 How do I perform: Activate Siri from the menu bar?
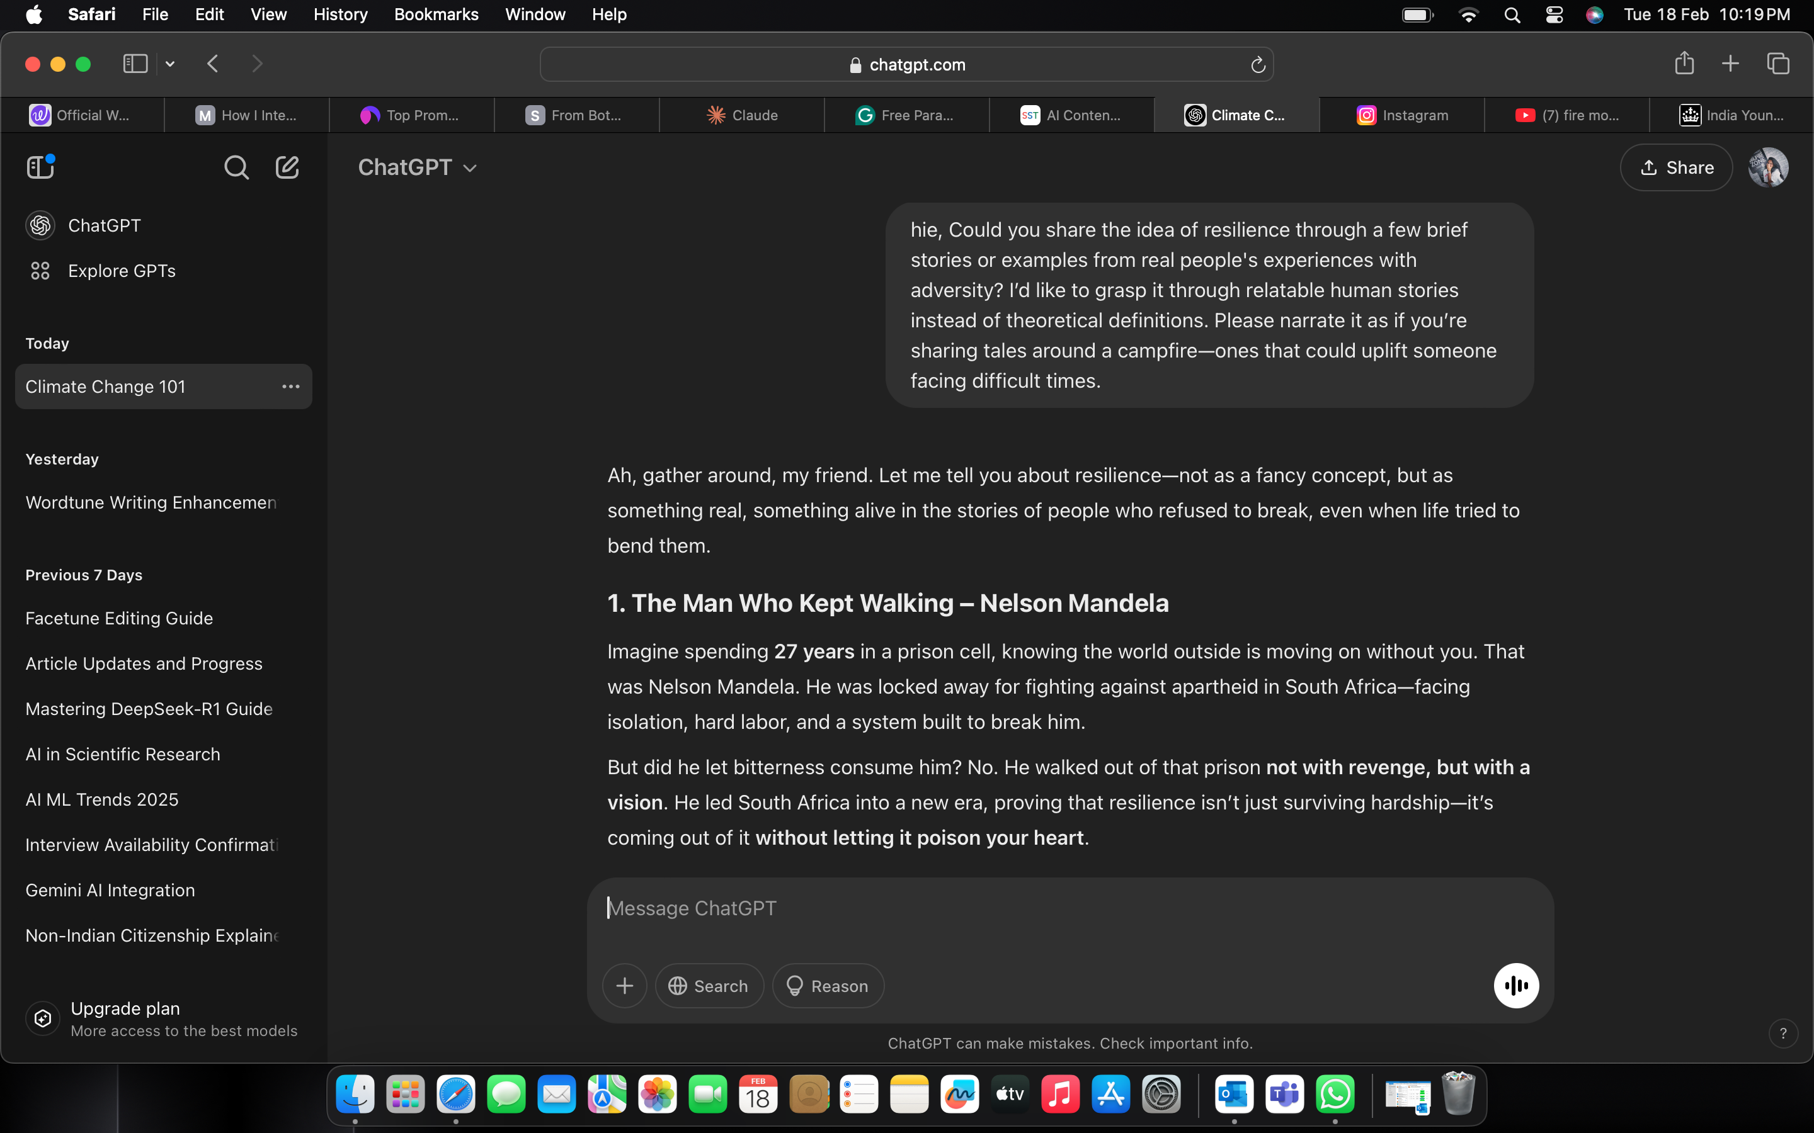pyautogui.click(x=1594, y=15)
